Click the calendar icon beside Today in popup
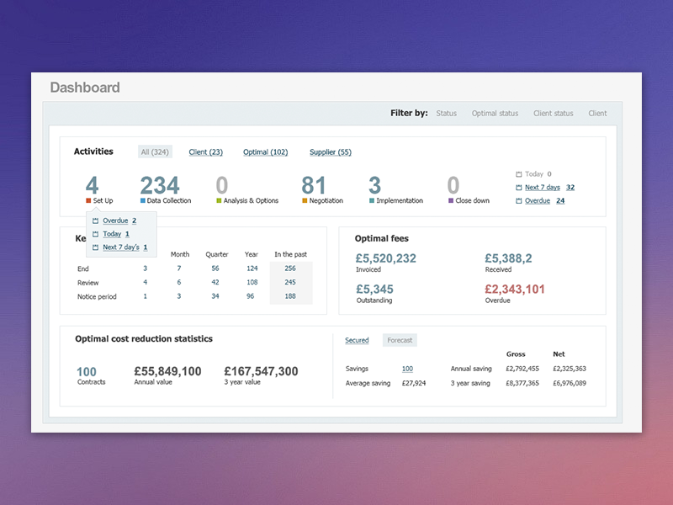 (x=95, y=234)
